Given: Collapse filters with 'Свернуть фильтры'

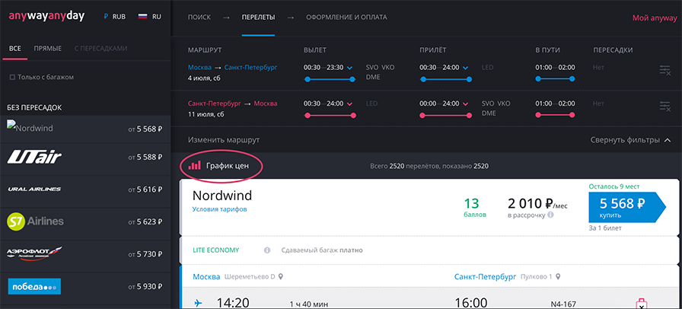Looking at the screenshot, I should pyautogui.click(x=630, y=140).
